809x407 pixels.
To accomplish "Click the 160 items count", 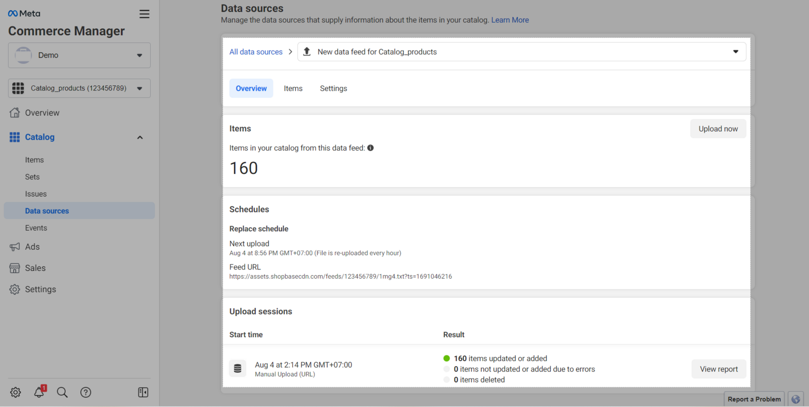I will point(244,168).
